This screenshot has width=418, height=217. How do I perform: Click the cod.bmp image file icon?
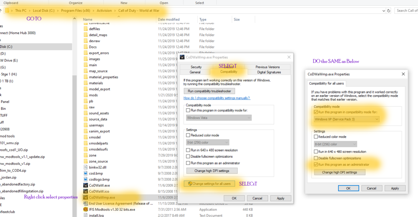86,173
